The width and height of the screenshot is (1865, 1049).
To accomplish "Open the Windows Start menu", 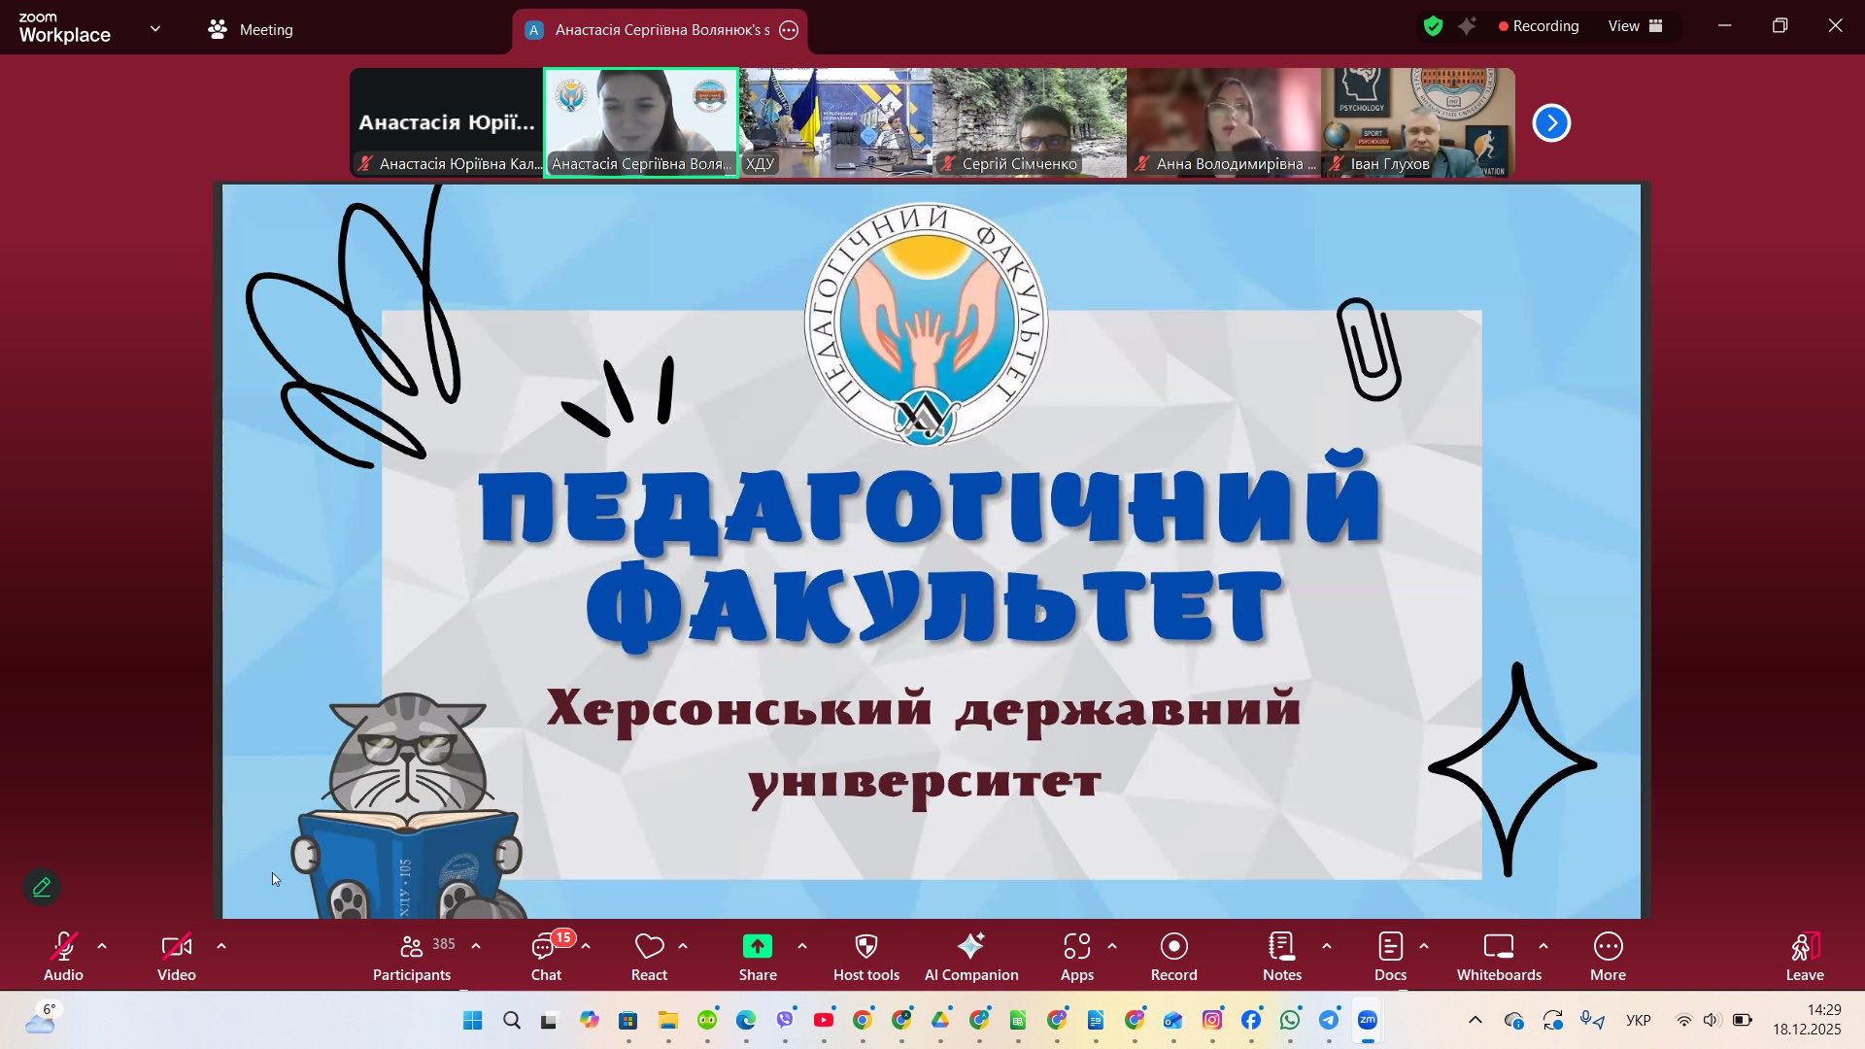I will (473, 1020).
